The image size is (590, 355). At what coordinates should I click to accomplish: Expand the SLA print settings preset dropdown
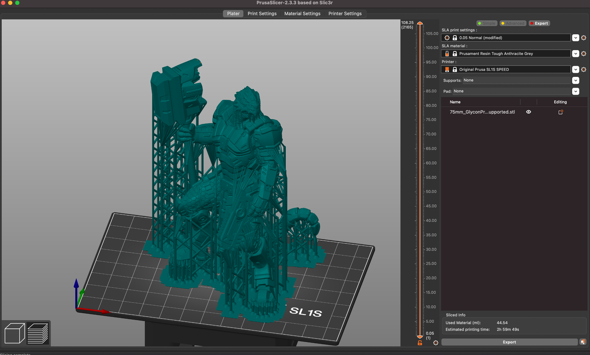point(576,38)
